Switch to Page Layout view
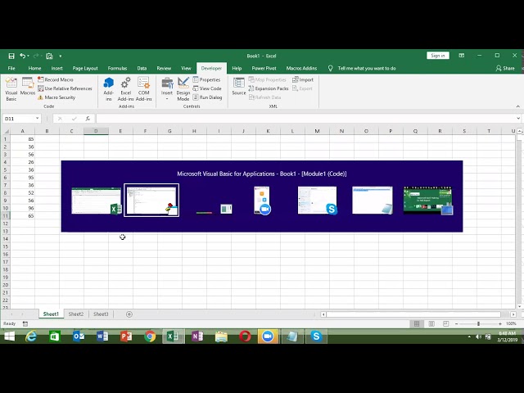This screenshot has height=393, width=524. (x=431, y=323)
